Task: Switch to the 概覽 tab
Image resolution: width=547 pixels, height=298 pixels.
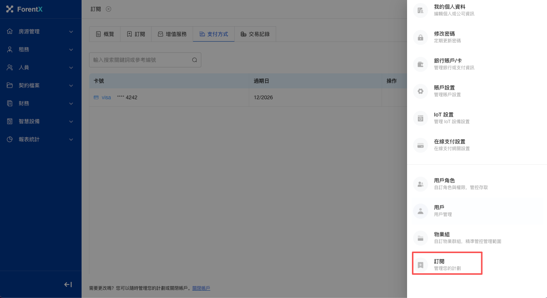Action: pos(105,34)
